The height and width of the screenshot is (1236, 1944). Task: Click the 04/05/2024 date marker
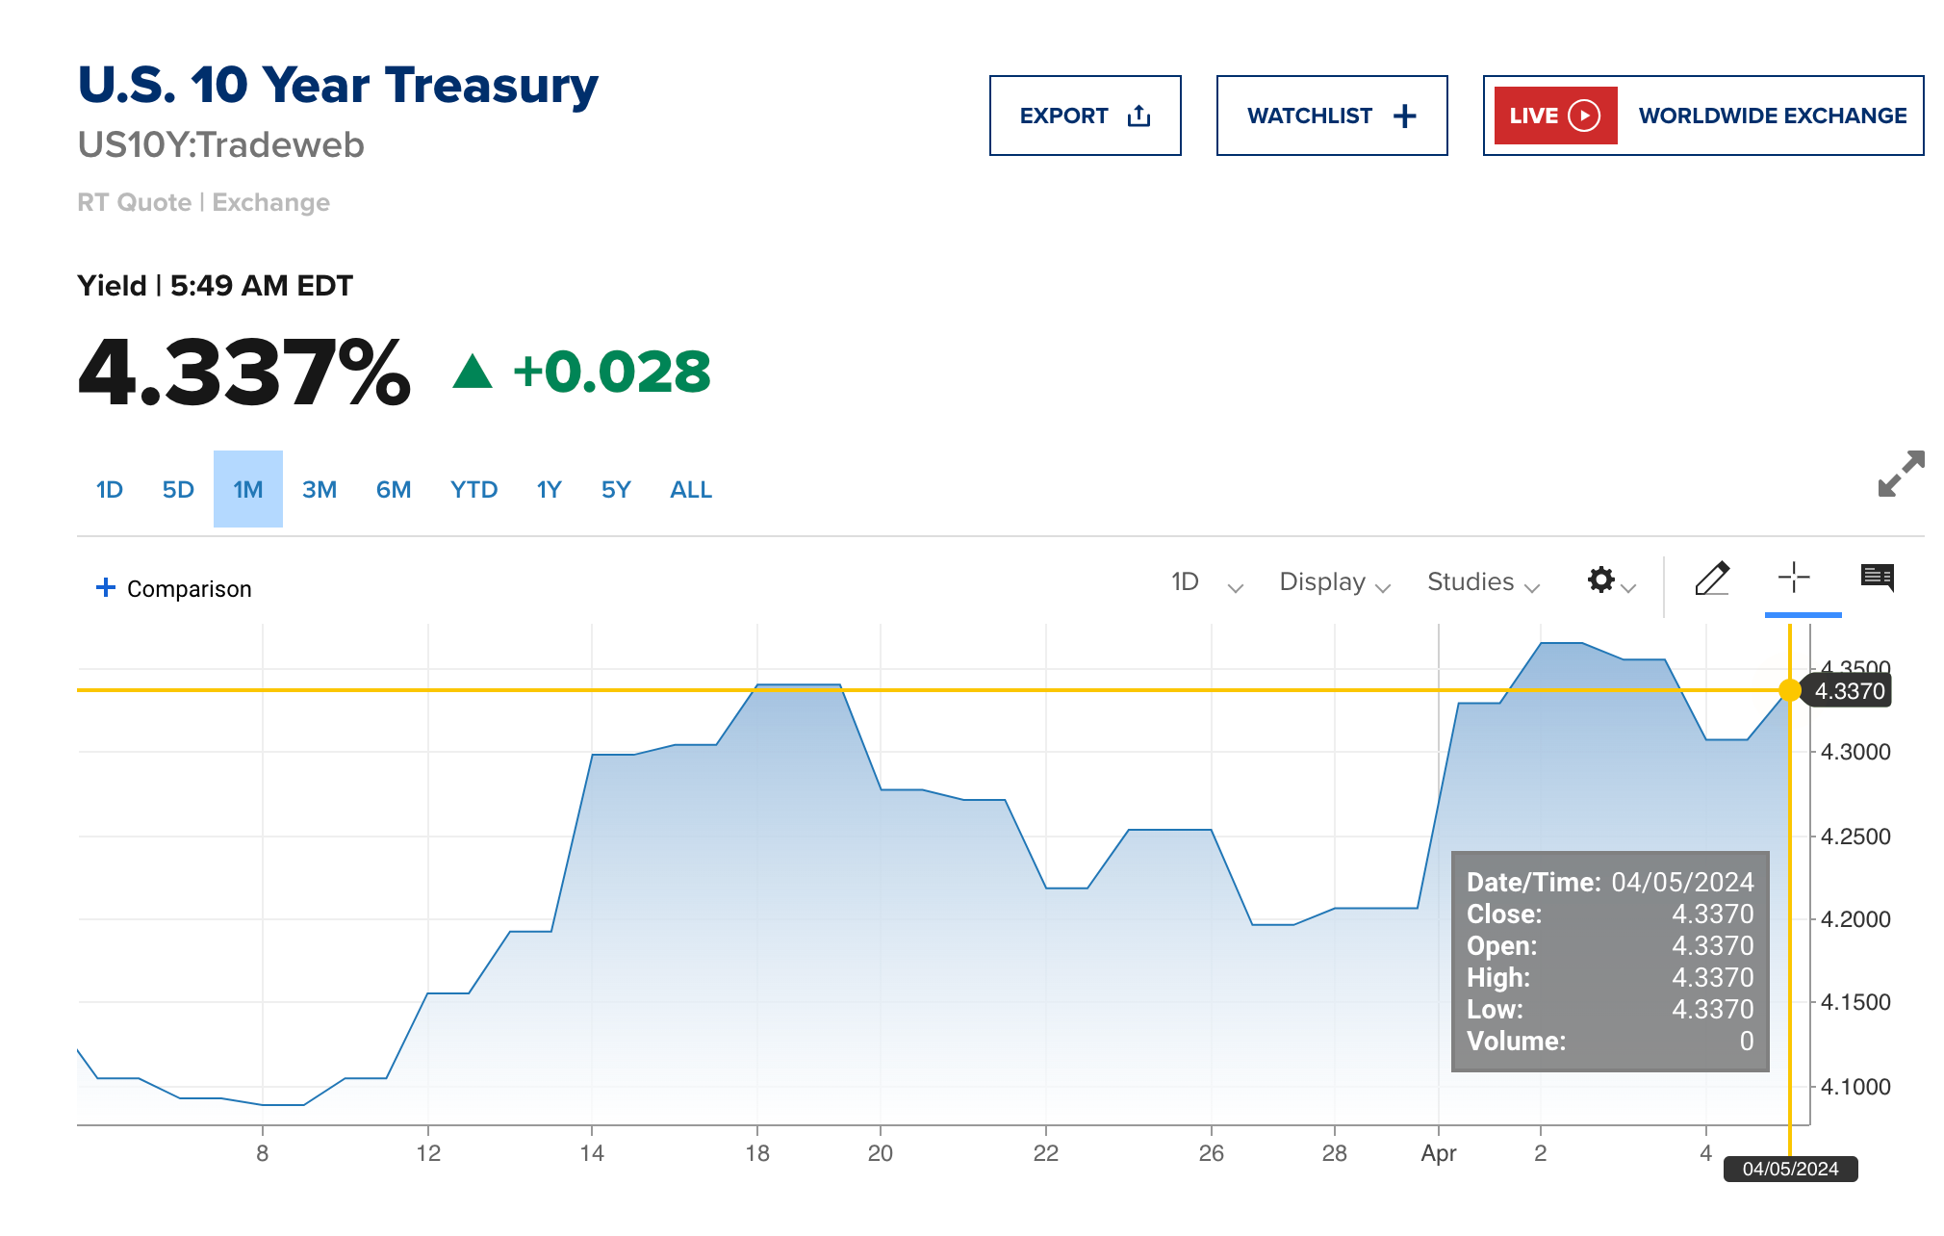click(x=1790, y=1170)
